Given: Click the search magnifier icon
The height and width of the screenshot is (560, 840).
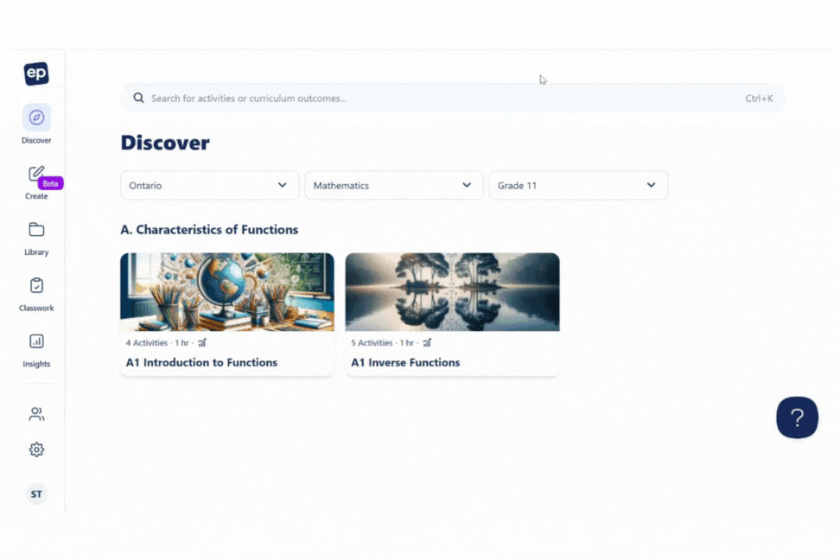Looking at the screenshot, I should pos(138,99).
